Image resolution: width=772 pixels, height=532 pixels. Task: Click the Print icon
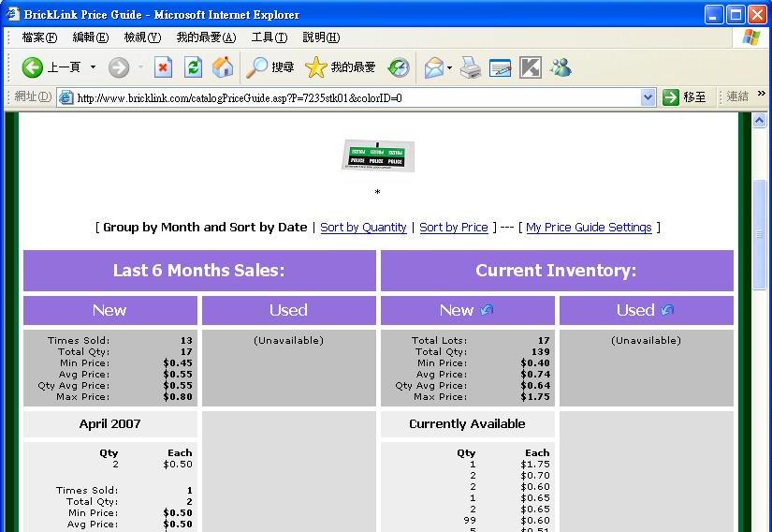coord(471,67)
